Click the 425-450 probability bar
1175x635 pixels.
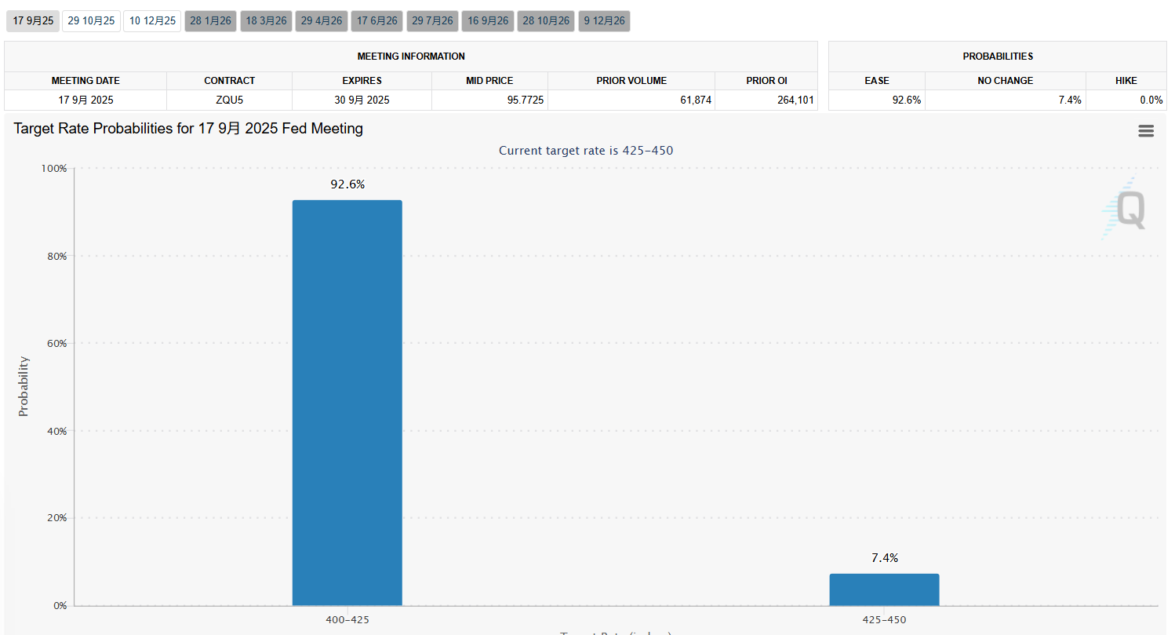click(884, 589)
